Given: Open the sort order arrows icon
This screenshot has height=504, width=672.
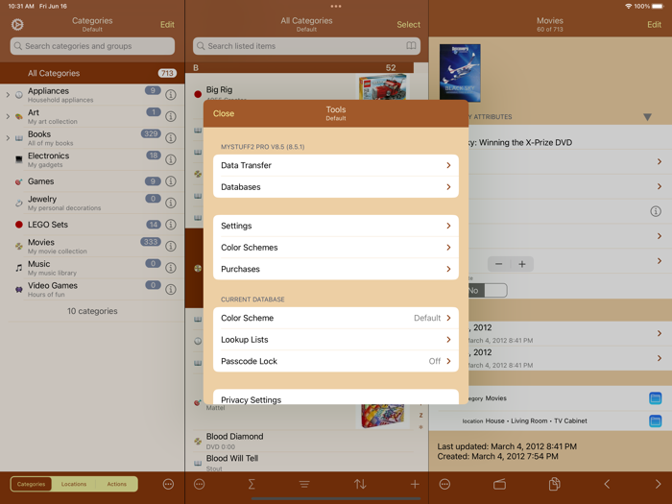Looking at the screenshot, I should [360, 484].
